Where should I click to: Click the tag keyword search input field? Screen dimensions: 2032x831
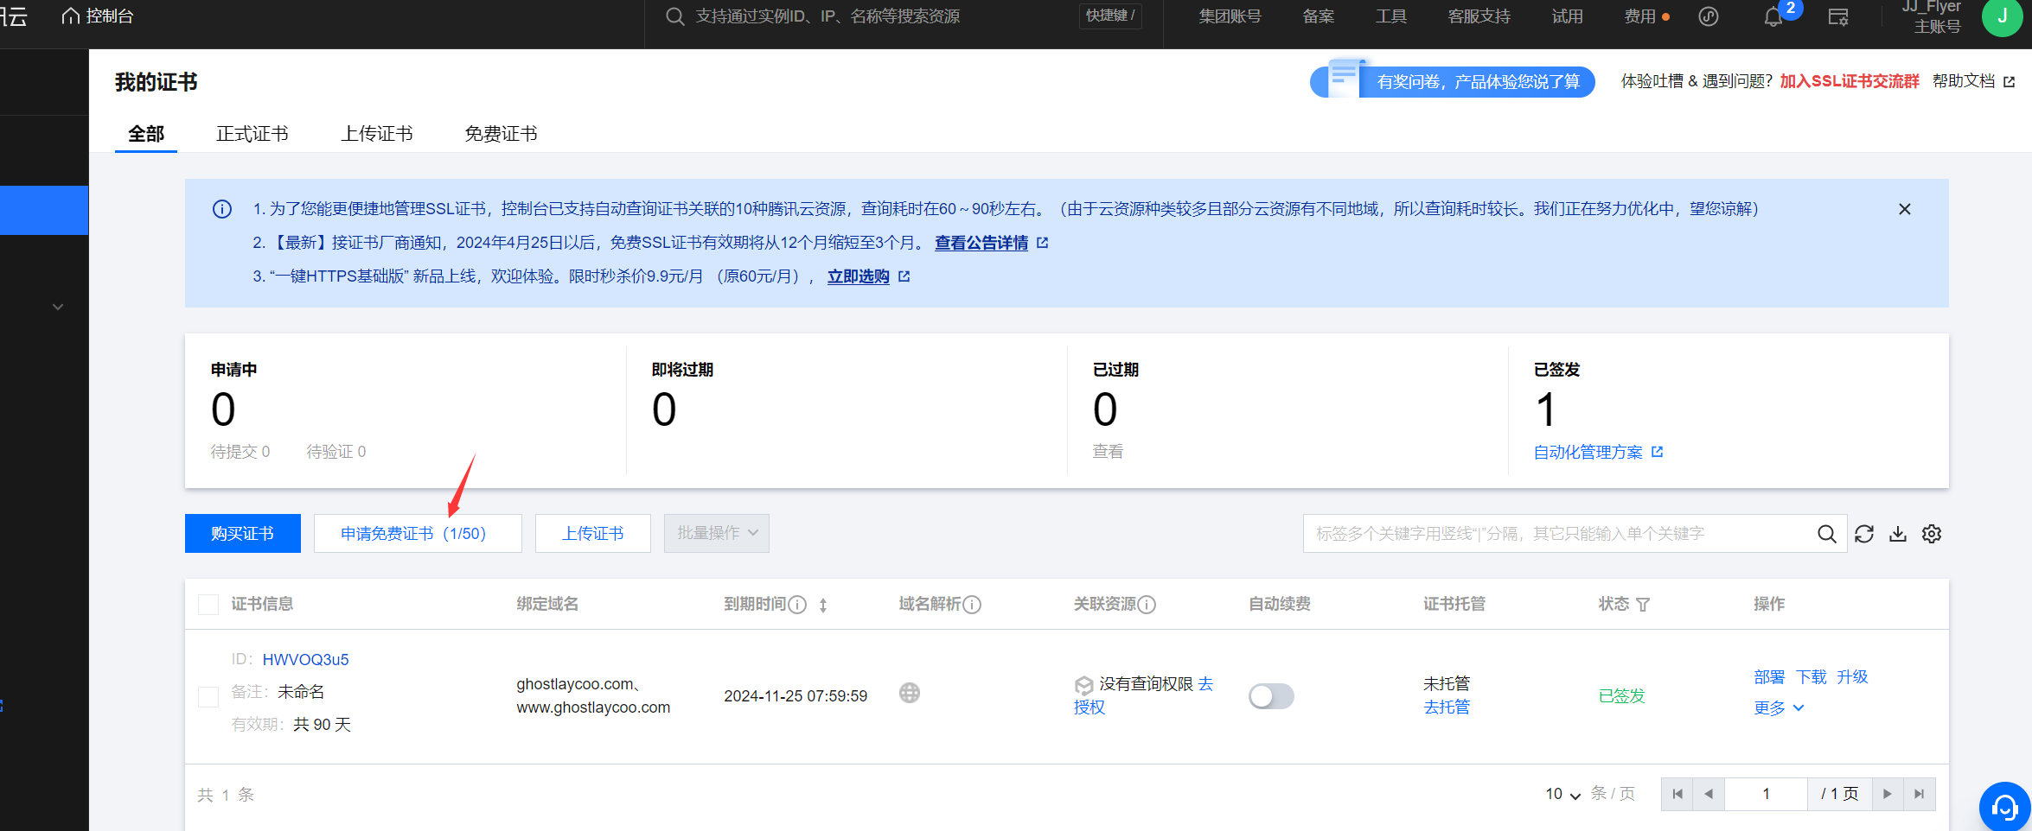(1556, 534)
